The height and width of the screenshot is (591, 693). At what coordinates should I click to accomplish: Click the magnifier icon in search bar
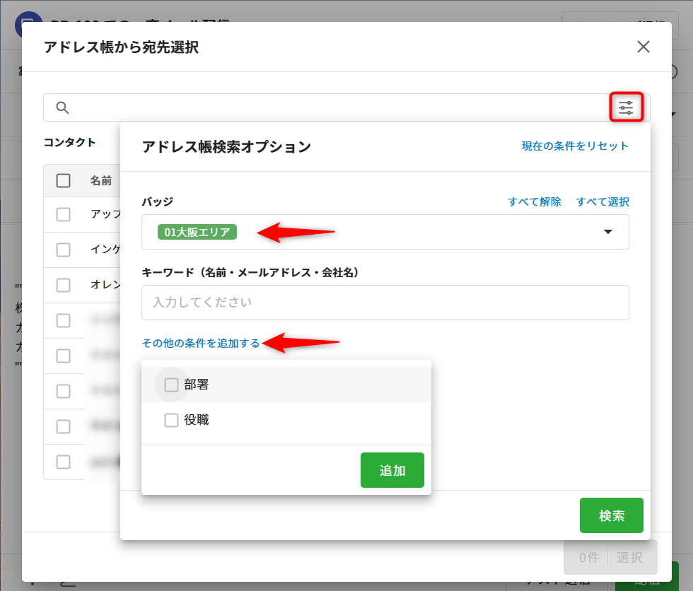[x=62, y=107]
